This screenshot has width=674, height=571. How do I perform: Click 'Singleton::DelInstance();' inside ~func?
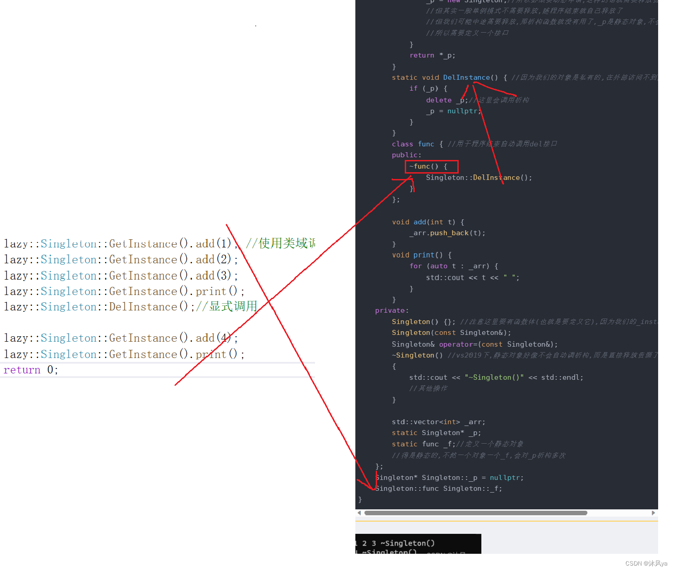tap(479, 178)
